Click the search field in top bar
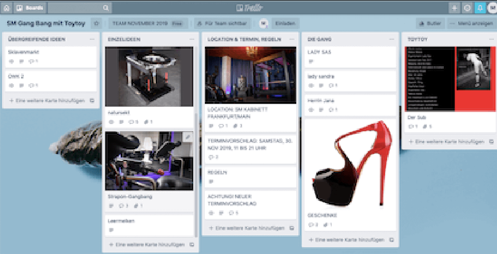 tap(80, 8)
